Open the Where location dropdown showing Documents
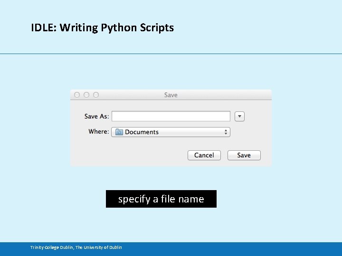The height and width of the screenshot is (256, 342). click(171, 132)
